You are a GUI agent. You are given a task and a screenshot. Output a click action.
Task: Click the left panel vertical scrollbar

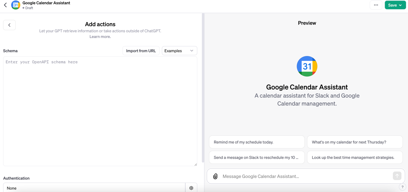point(203,88)
